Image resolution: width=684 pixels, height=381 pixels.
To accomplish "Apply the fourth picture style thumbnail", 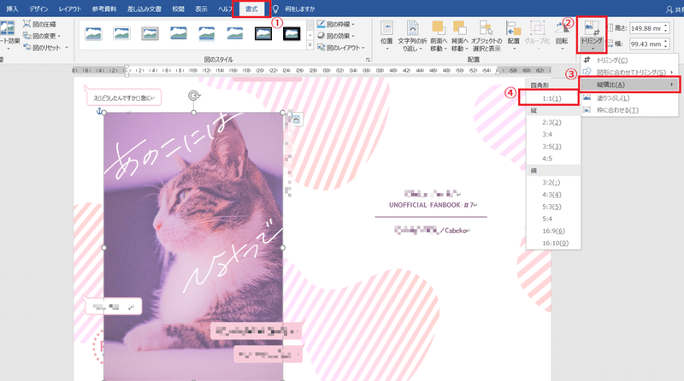I will (x=179, y=33).
